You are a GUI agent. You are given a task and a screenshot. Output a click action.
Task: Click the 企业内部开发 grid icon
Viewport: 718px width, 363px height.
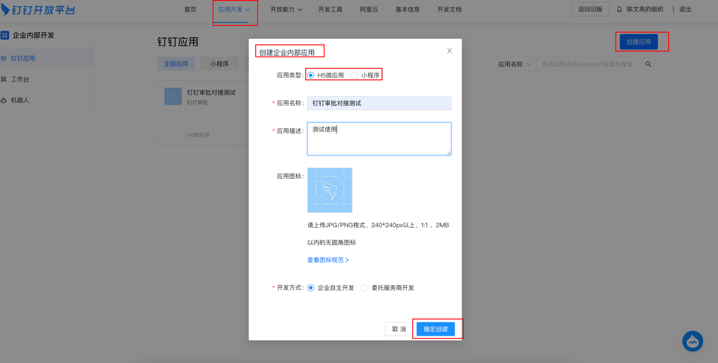pos(5,35)
